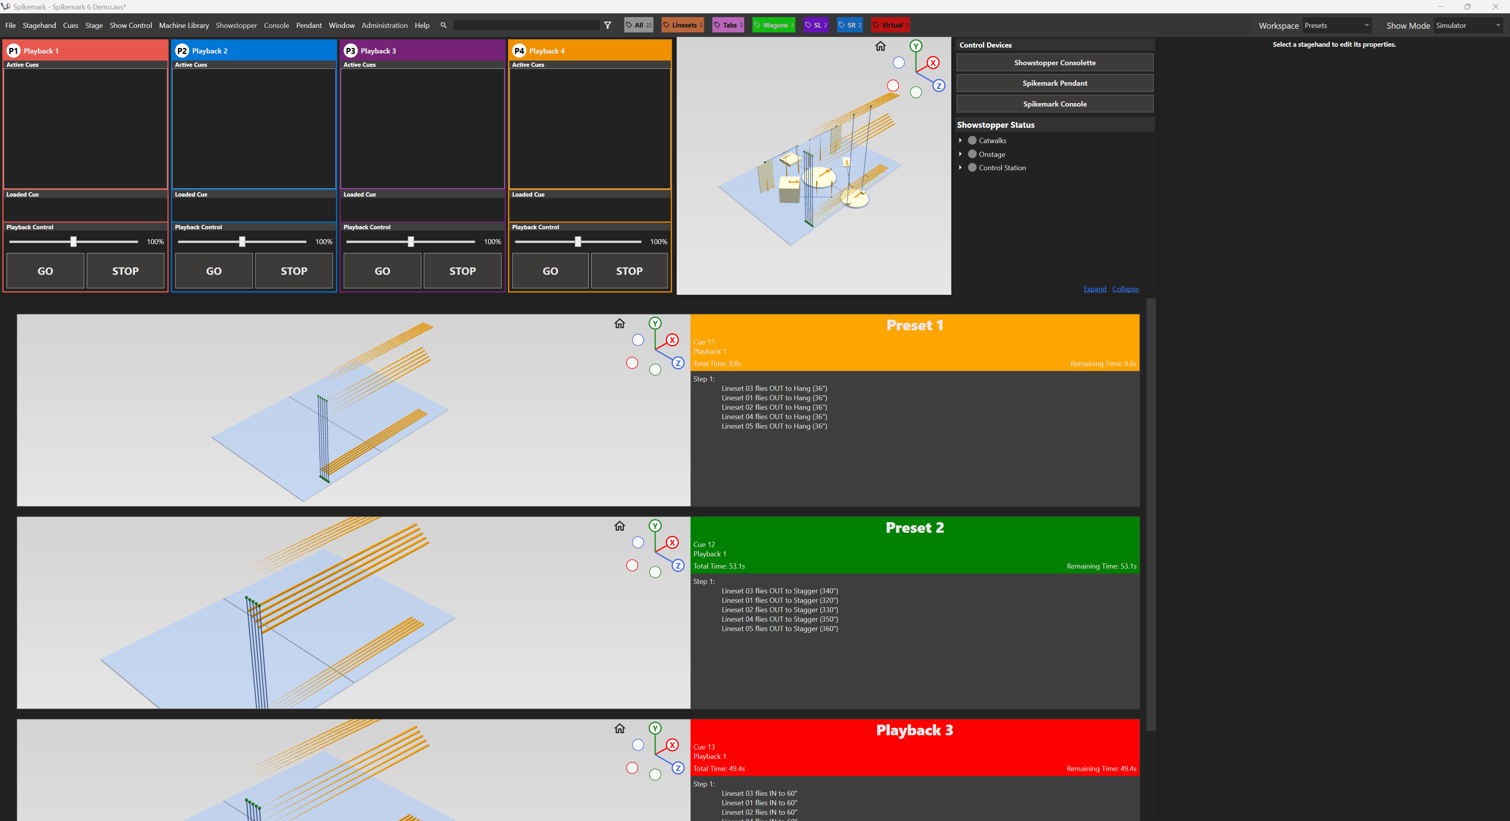Click the P4 badge on Playback 4

pos(519,50)
